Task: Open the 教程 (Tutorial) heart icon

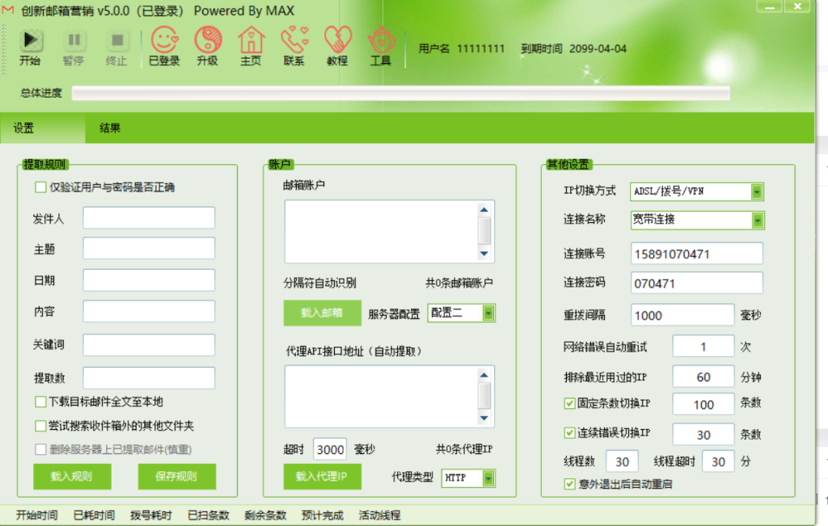Action: 337,40
